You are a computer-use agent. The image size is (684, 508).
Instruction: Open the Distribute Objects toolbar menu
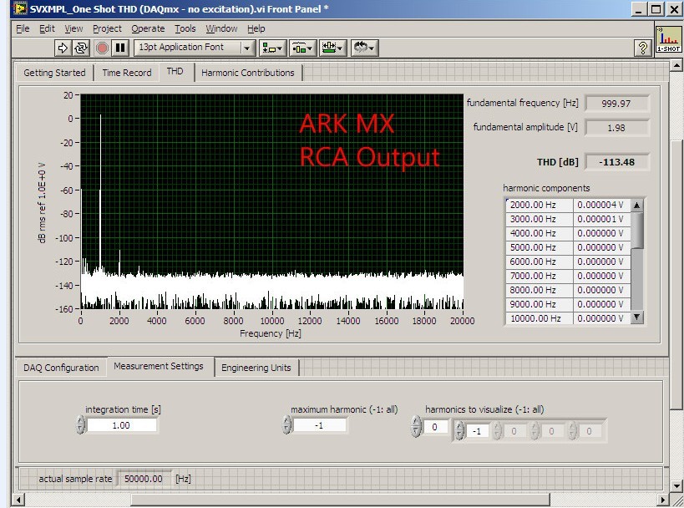[302, 48]
